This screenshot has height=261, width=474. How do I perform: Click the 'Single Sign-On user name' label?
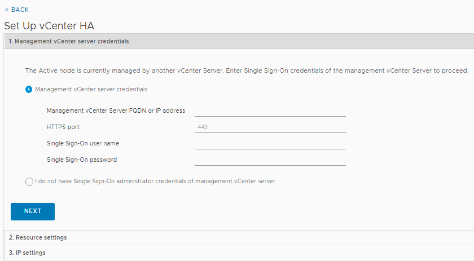pos(83,143)
